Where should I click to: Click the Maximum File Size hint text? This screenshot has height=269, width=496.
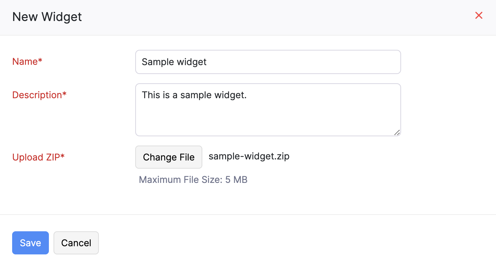pos(193,179)
